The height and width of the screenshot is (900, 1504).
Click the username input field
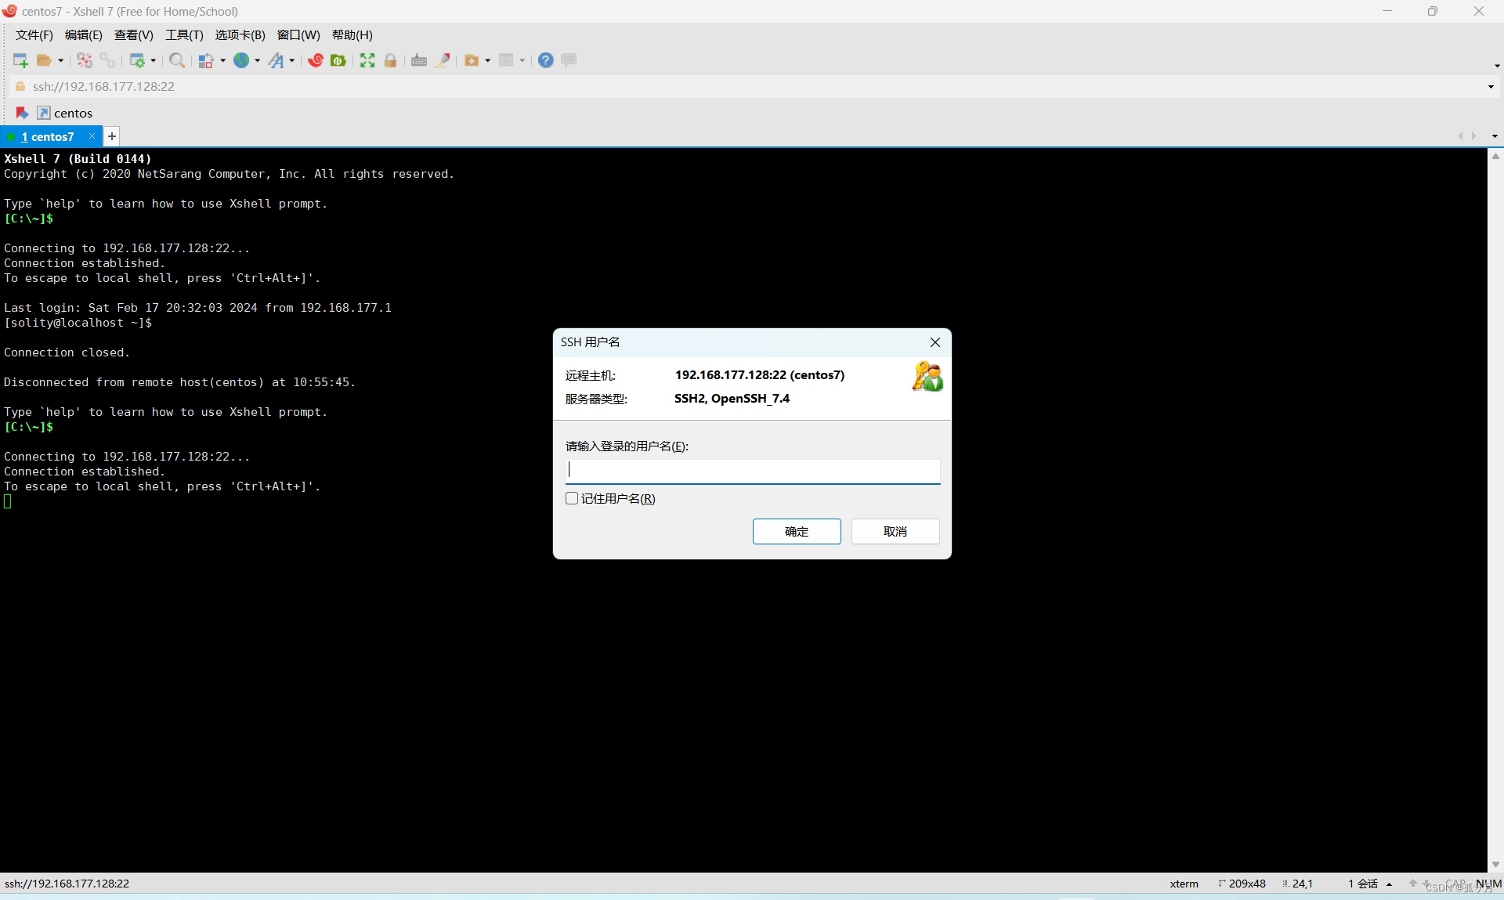click(x=752, y=470)
